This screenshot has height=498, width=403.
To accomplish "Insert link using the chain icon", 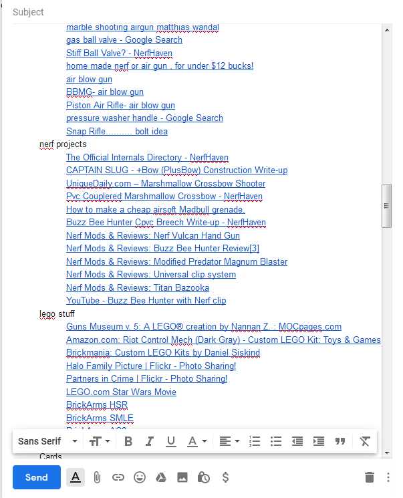I will coord(118,477).
